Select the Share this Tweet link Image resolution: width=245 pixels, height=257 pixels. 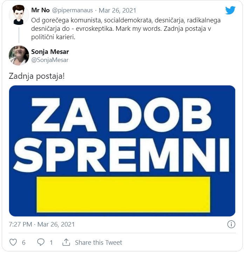click(x=98, y=242)
